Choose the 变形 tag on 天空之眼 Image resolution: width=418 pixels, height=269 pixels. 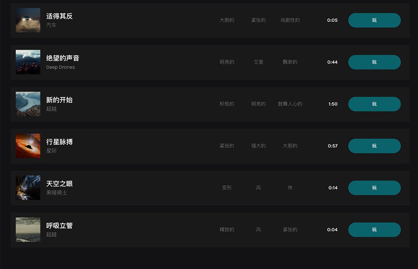[x=227, y=188]
